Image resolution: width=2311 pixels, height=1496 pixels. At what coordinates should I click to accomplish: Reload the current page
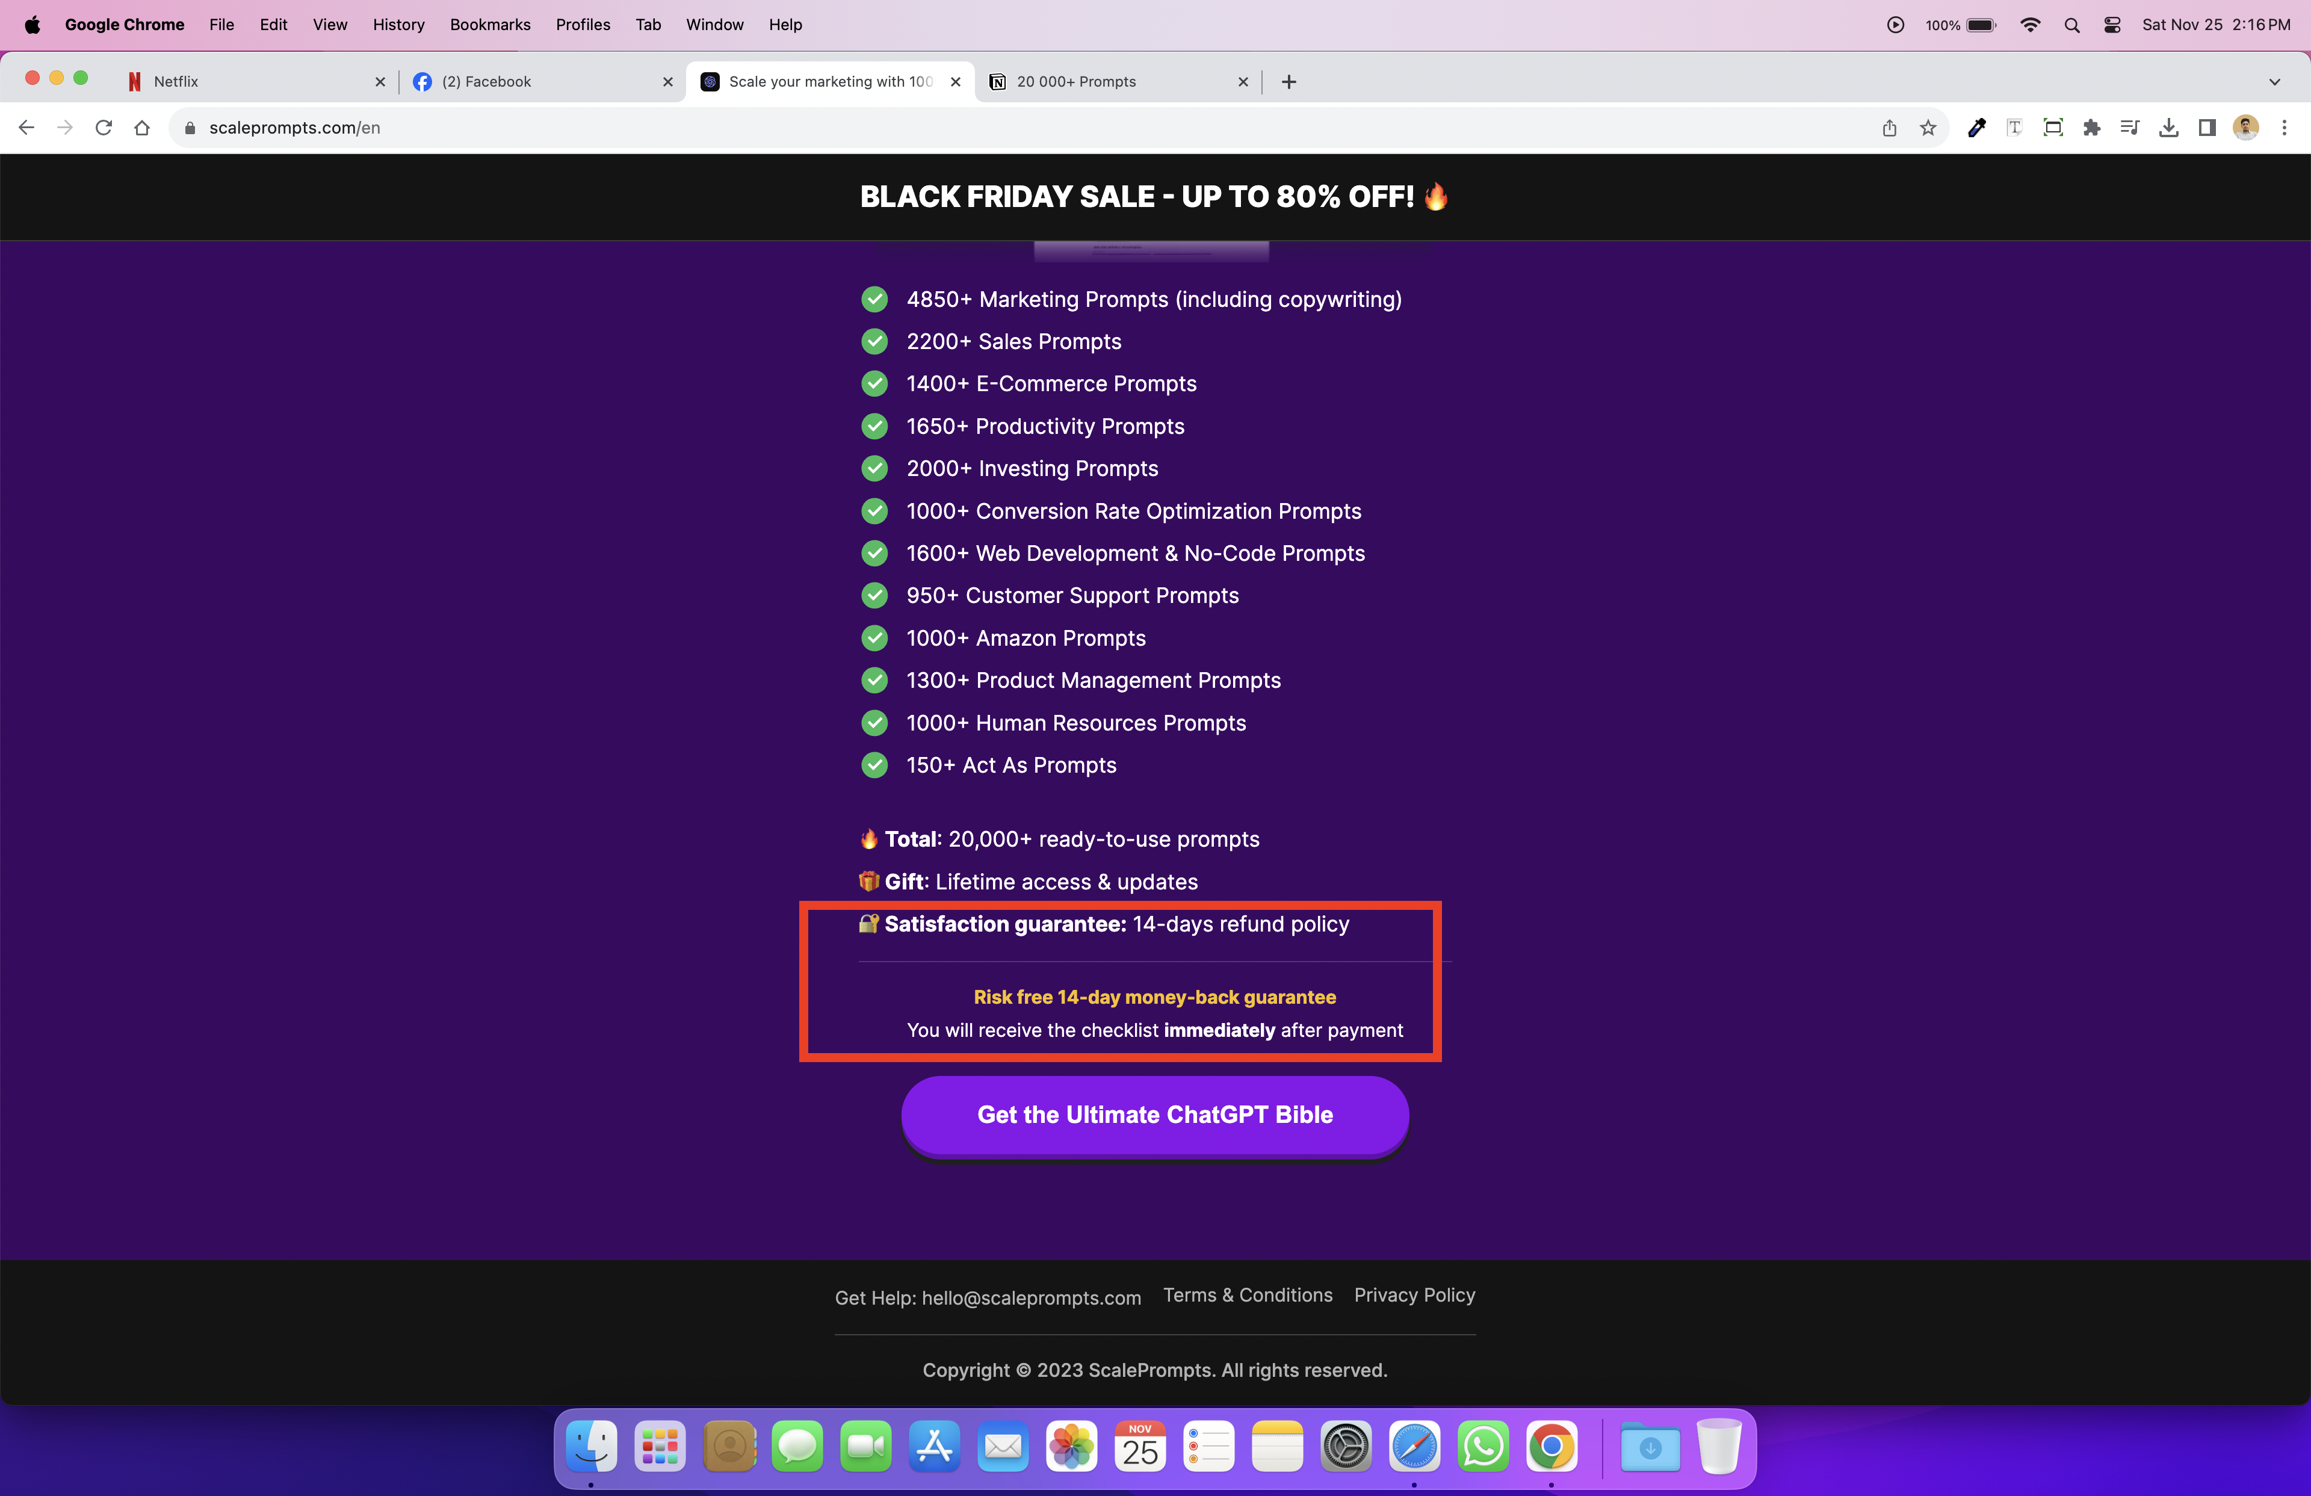click(104, 127)
